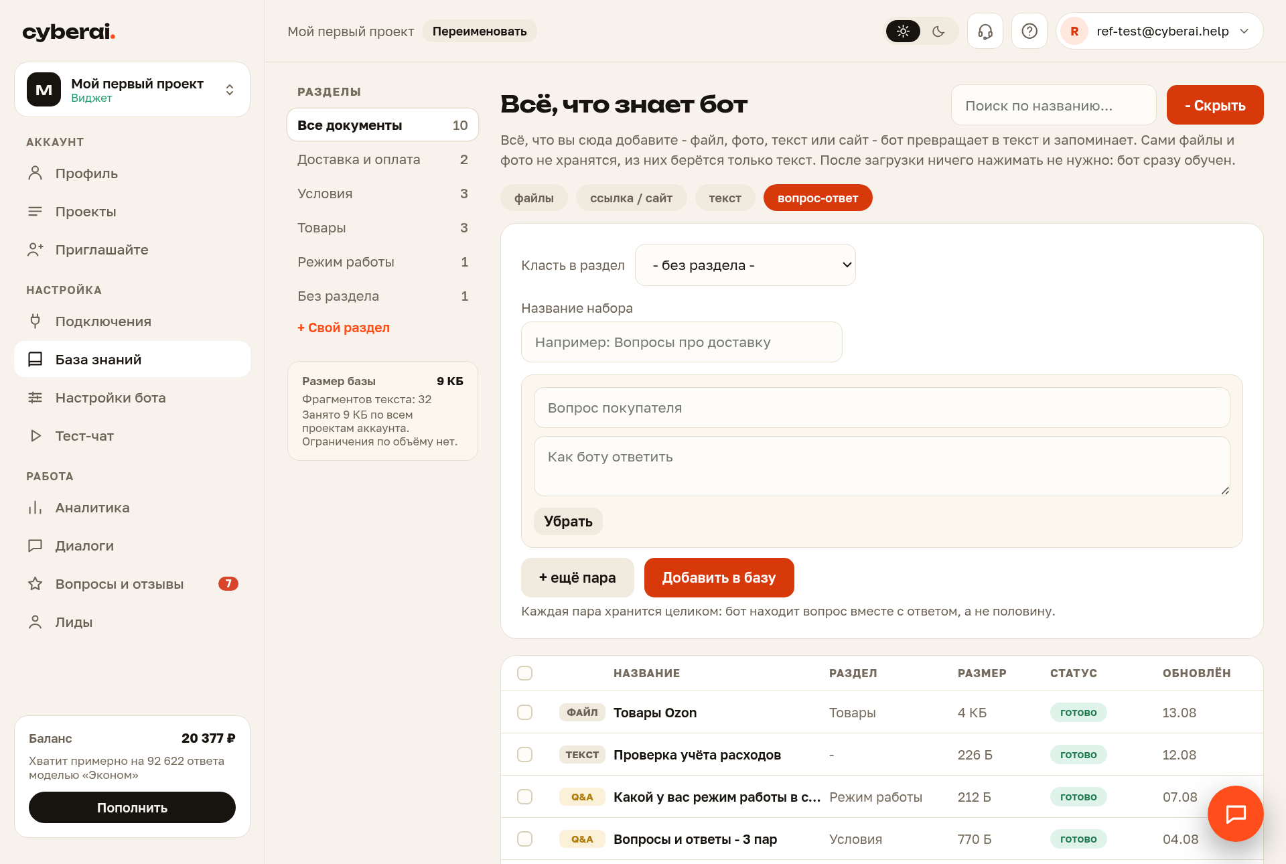Click the cyberai logo
This screenshot has width=1286, height=864.
(69, 31)
